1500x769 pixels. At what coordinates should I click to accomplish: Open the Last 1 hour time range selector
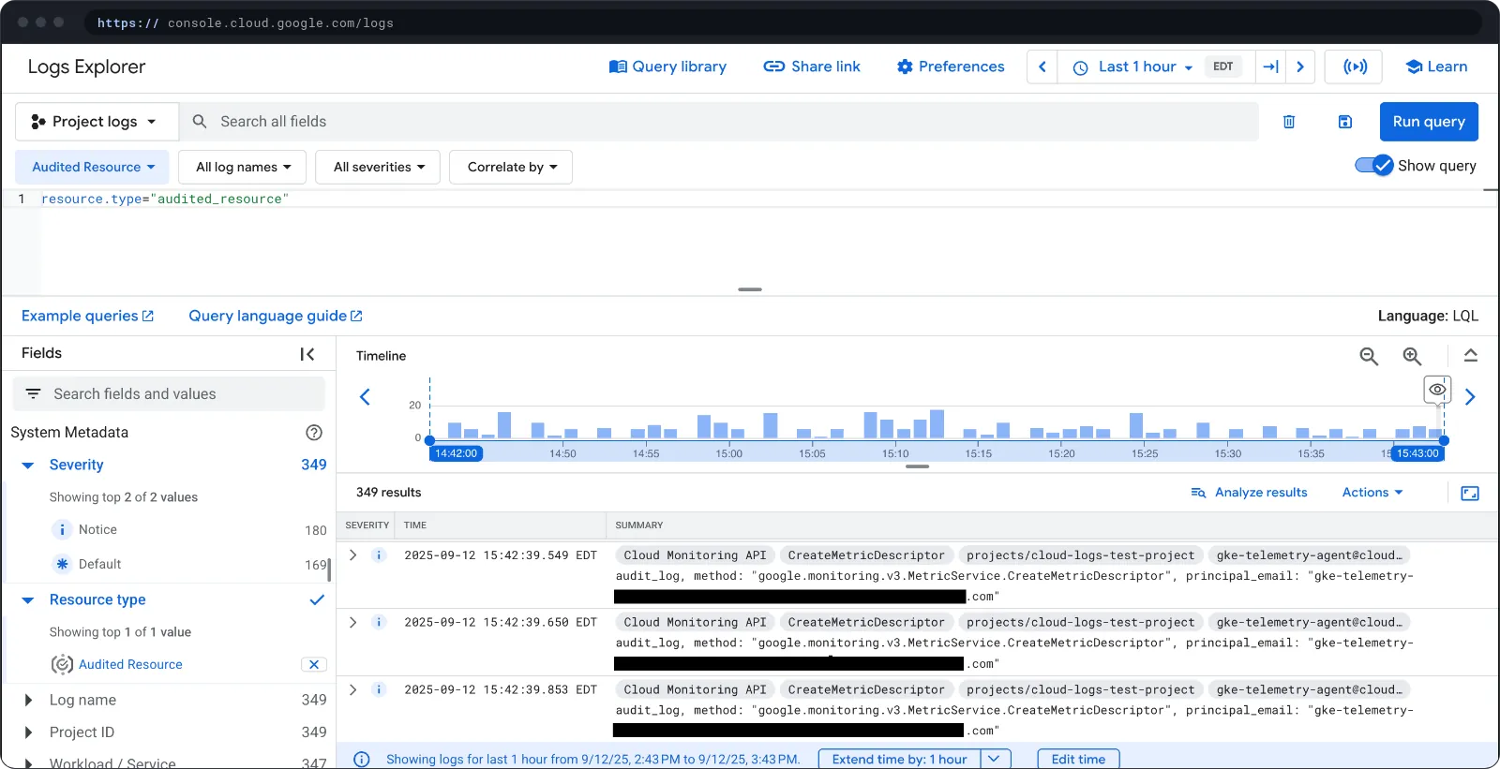[1132, 67]
